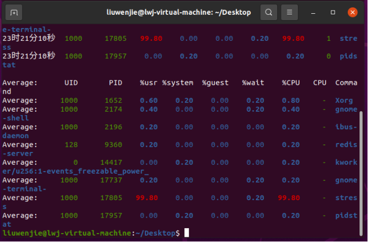Click PID 9360 for redis-server
This screenshot has height=242, width=368.
tap(113, 145)
